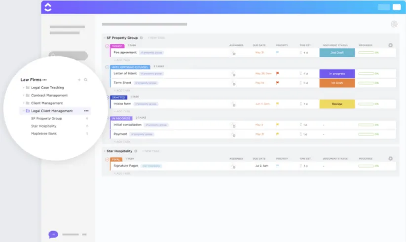This screenshot has height=242, width=406.
Task: Click the plus icon beside Law Firms
Action: pyautogui.click(x=79, y=80)
